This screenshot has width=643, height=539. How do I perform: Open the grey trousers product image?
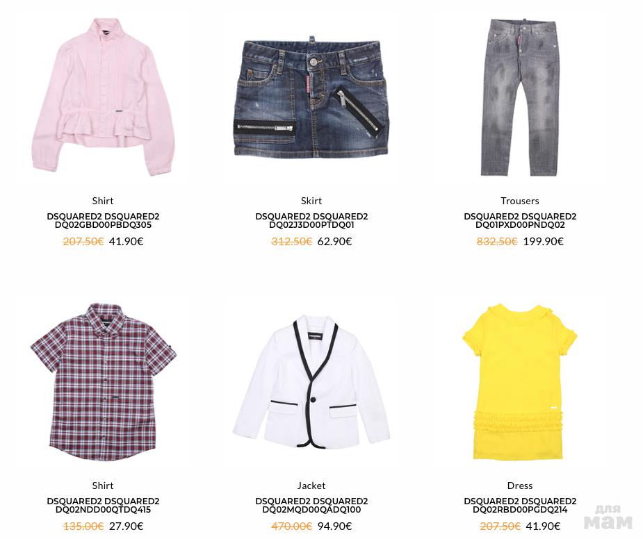(x=520, y=97)
